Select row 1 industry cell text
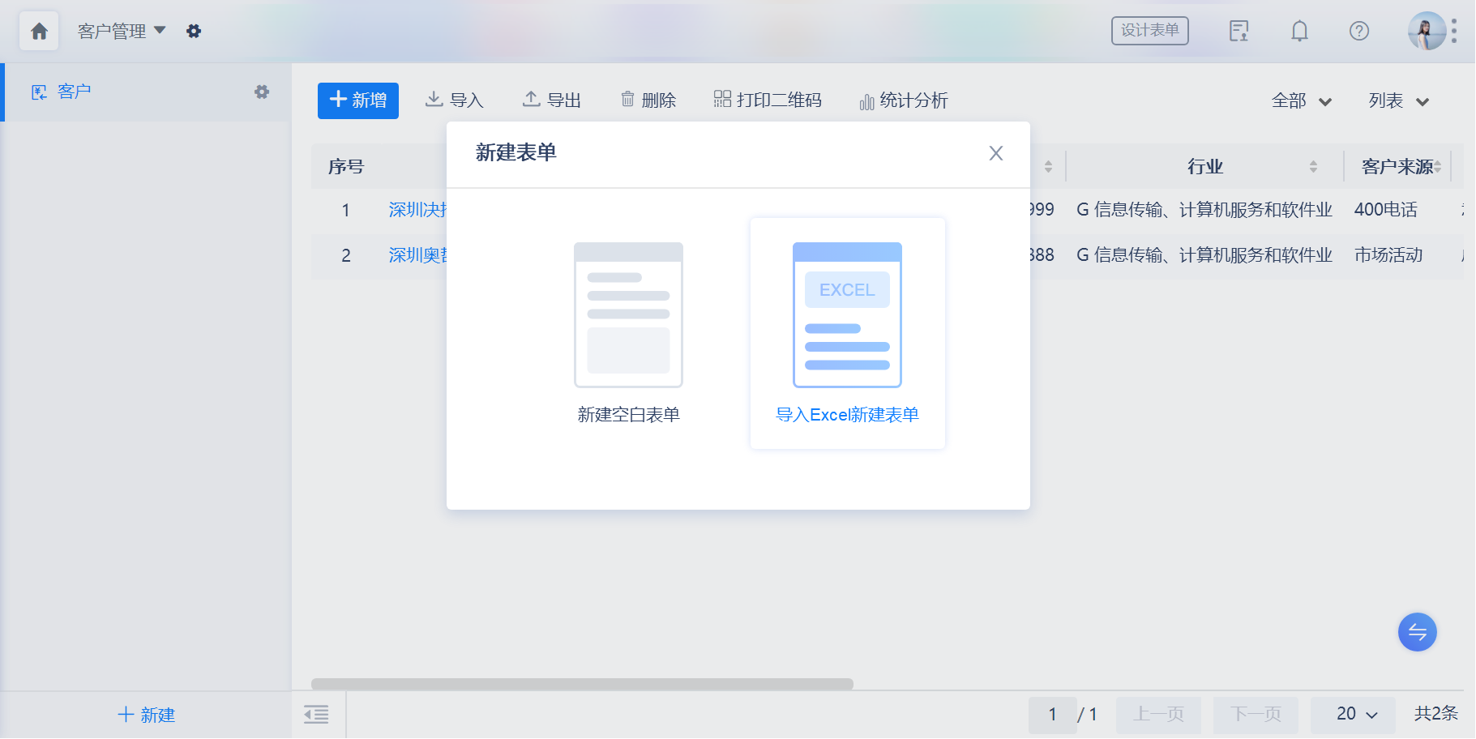This screenshot has height=739, width=1476. coord(1204,210)
